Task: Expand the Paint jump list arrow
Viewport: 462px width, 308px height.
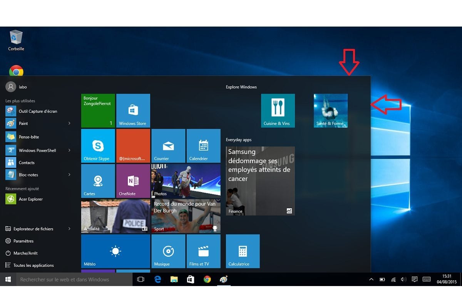Action: (x=69, y=123)
